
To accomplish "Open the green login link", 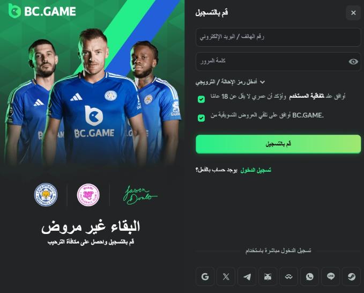I will pos(256,170).
